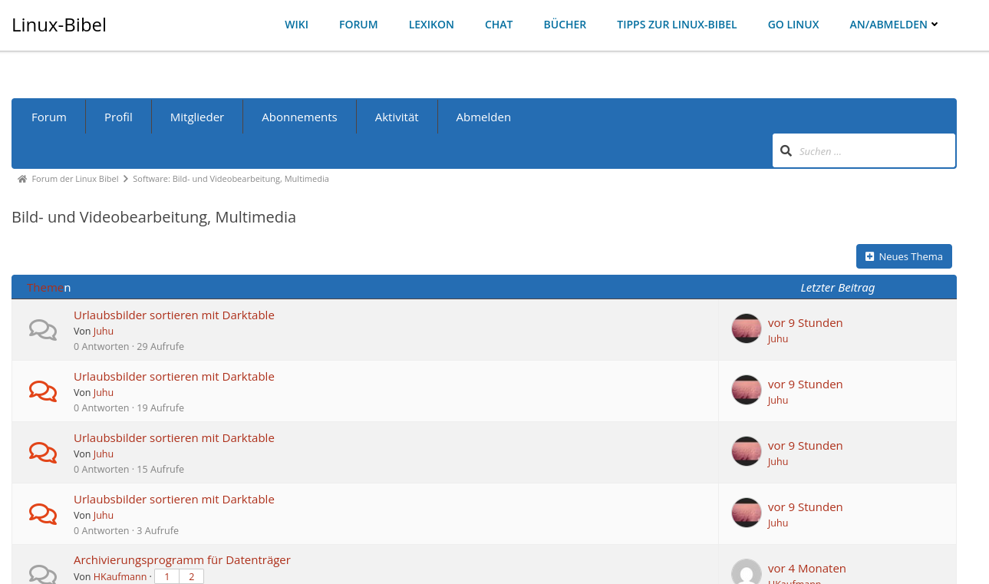Open Juhu's avatar in the 29 Aufrufe row
The image size is (989, 584).
coord(747,328)
